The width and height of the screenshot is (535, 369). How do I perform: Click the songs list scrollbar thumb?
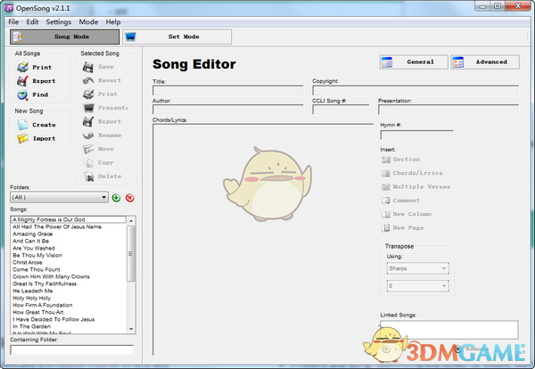point(131,254)
